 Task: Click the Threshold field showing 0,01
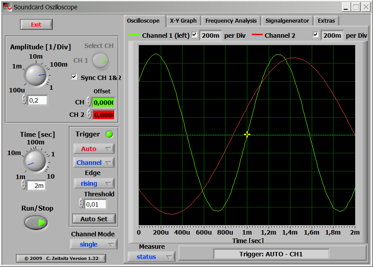[x=95, y=204]
